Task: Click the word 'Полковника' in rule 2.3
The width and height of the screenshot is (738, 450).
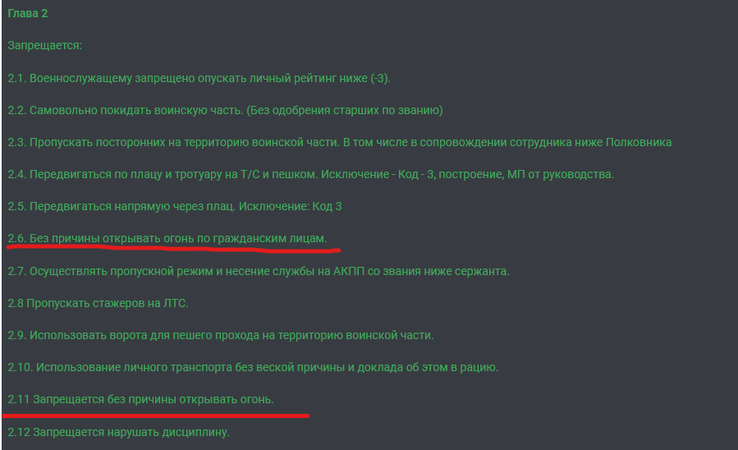Action: (638, 142)
